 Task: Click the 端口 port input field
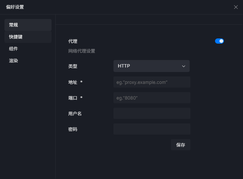[152, 98]
